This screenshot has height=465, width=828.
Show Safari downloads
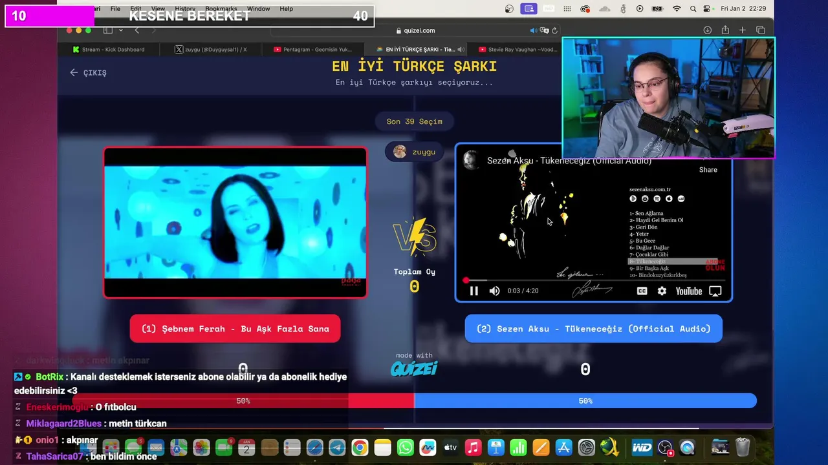pyautogui.click(x=707, y=30)
